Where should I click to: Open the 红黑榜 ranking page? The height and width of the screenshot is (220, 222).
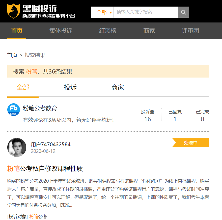[x=108, y=31]
